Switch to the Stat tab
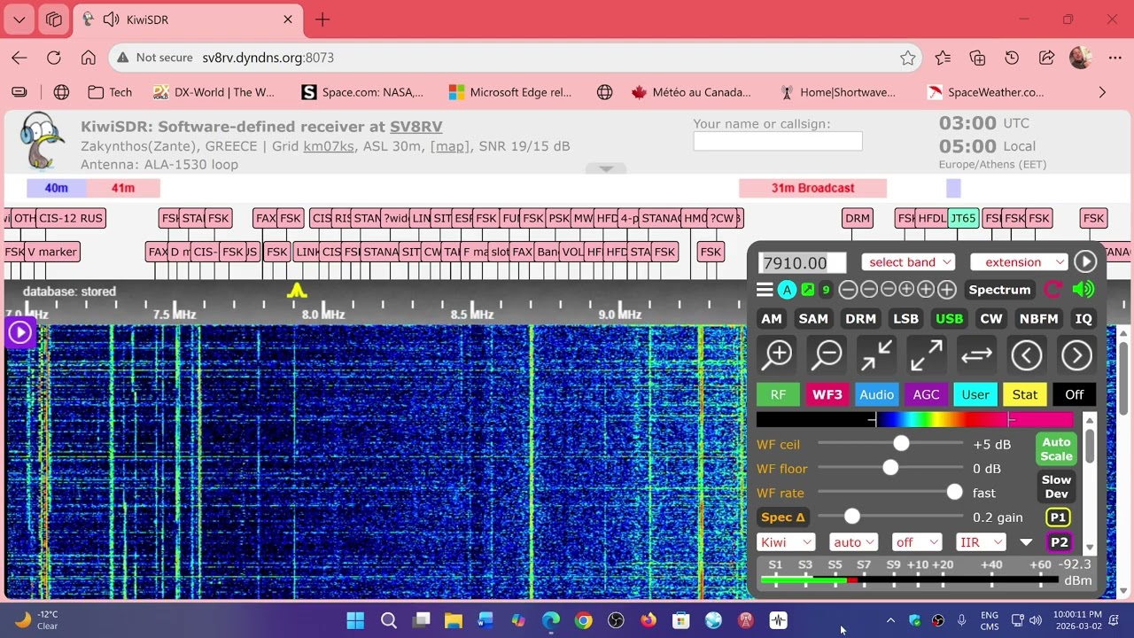This screenshot has width=1134, height=638. point(1025,394)
